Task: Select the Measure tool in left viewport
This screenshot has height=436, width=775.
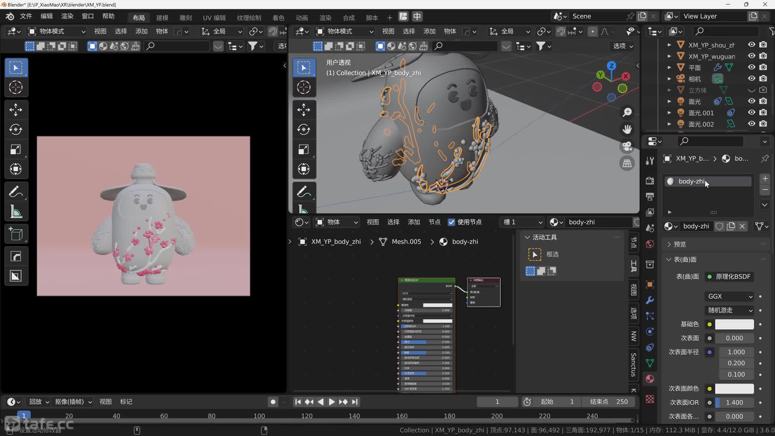Action: pos(16,211)
